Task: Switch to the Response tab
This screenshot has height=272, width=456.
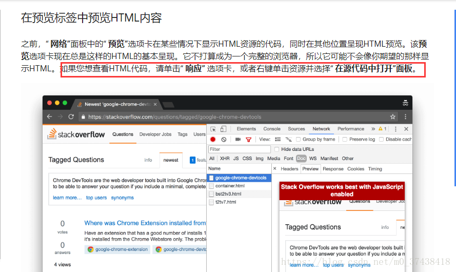Action: [333, 169]
